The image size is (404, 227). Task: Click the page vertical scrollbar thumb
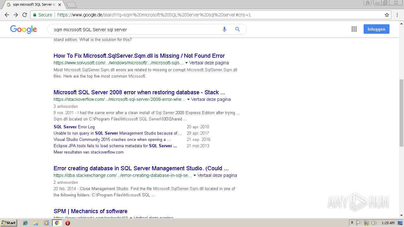(401, 113)
